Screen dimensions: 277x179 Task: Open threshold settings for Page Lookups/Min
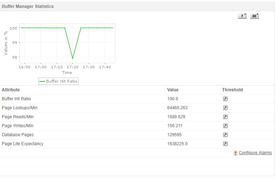[x=225, y=108]
